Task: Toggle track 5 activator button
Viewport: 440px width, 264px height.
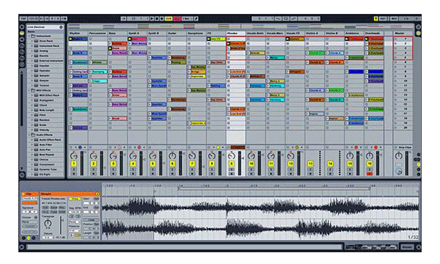Action: coord(153,164)
